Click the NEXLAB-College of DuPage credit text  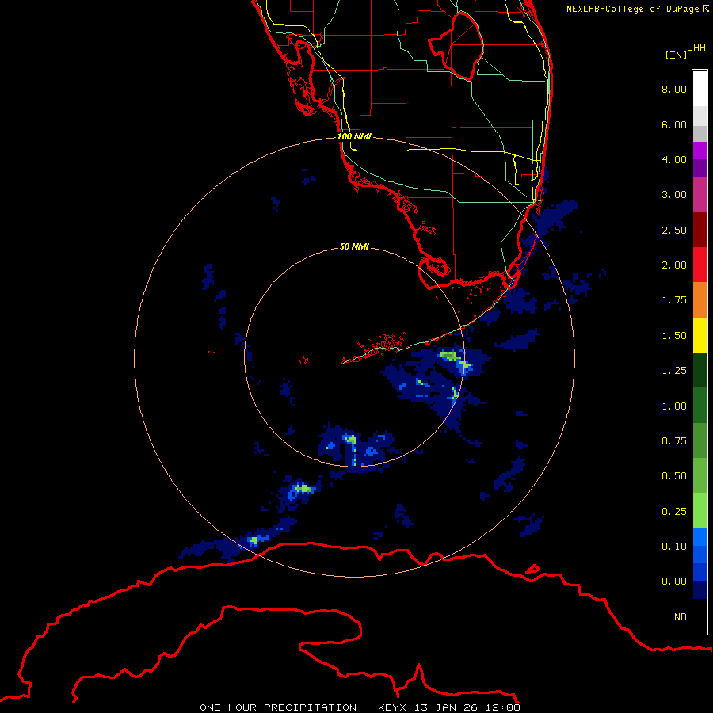coord(638,9)
